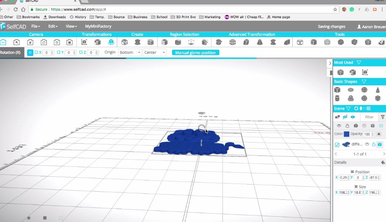Uncheck the 'diffe...' object checkbox
Screen dimensions: 386x222
pyautogui.click(x=337, y=145)
